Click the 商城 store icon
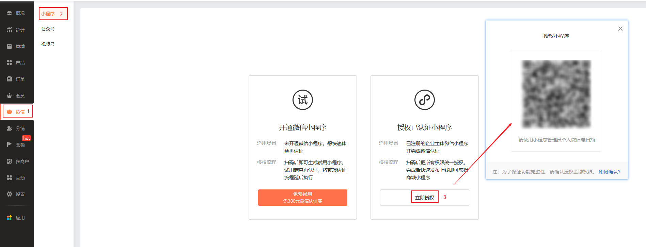Screen dimensions: 646x247 (9, 46)
